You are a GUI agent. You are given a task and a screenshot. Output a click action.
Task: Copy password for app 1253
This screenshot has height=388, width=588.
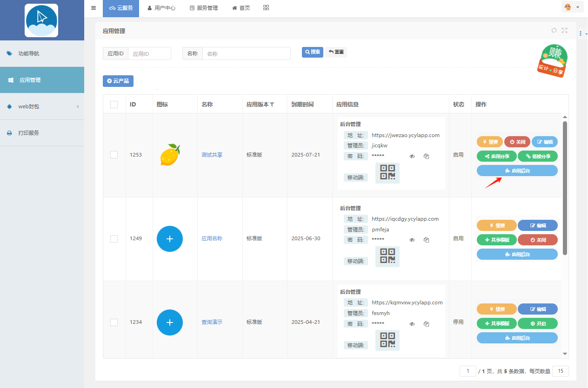tap(426, 156)
